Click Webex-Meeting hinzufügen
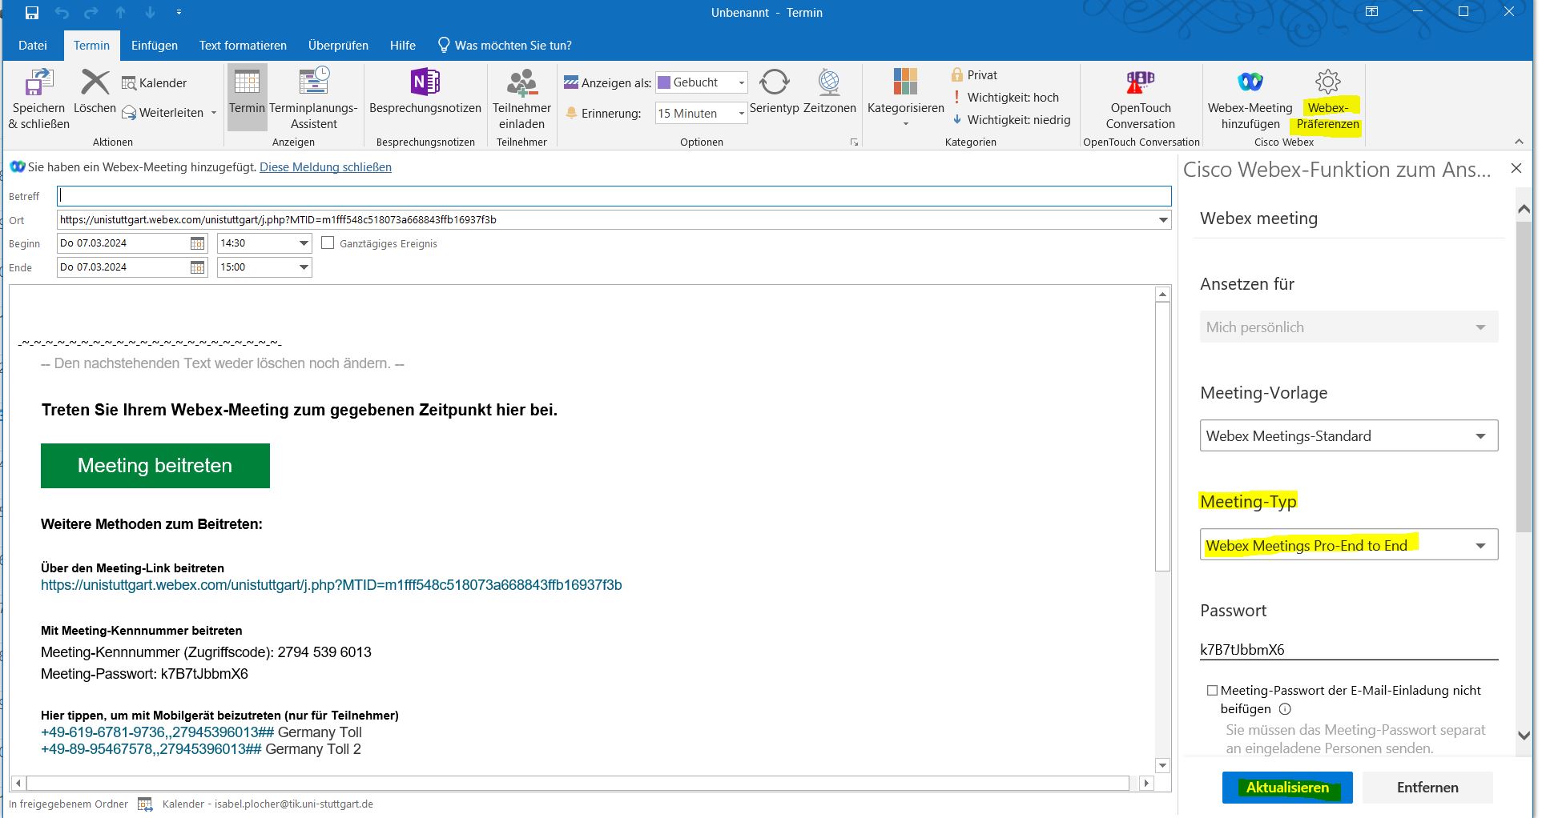This screenshot has width=1542, height=818. coord(1250,99)
